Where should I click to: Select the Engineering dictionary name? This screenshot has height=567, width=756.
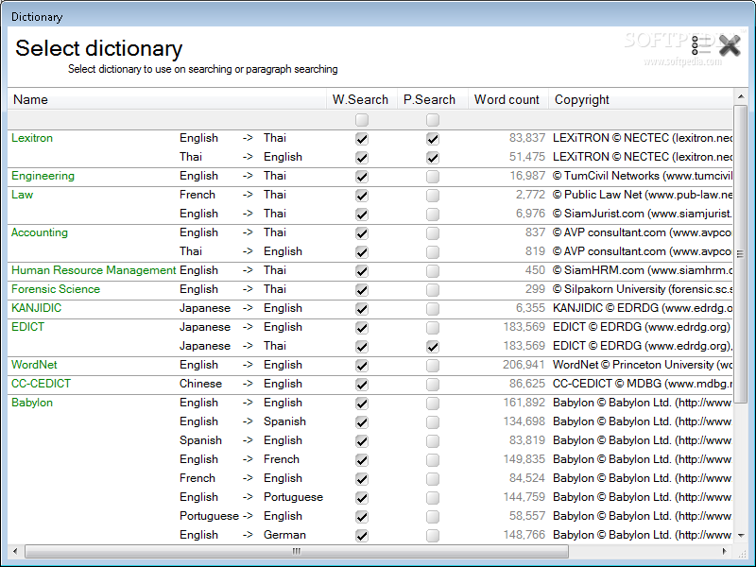point(43,176)
